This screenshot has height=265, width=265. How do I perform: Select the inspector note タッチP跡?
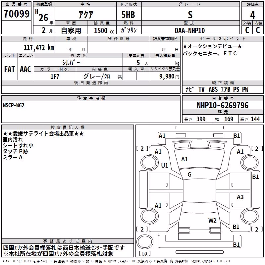pos(15,151)
